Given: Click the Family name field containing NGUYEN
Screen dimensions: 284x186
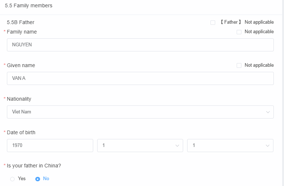Looking at the screenshot, I should point(140,45).
